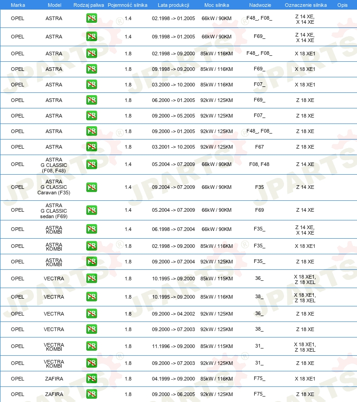
Task: Click the date range '09.2004 -> 07.2009'
Action: click(x=173, y=187)
